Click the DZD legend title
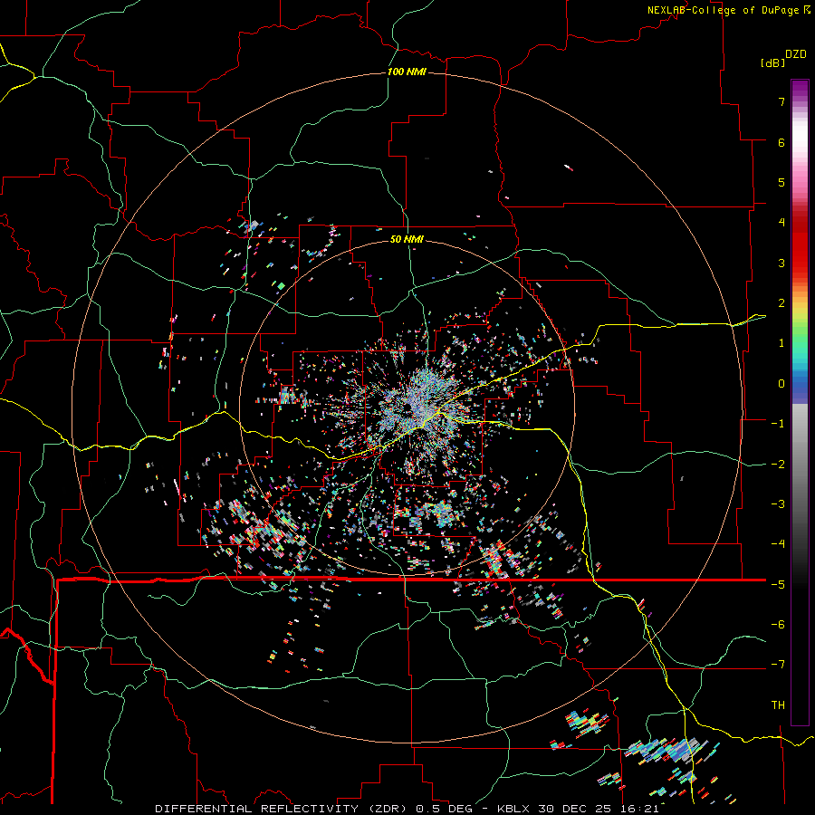 (796, 54)
